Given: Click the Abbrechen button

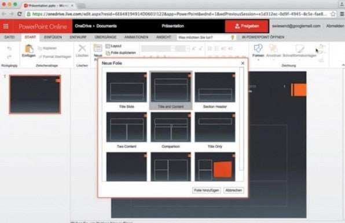Looking at the screenshot, I should point(233,190).
